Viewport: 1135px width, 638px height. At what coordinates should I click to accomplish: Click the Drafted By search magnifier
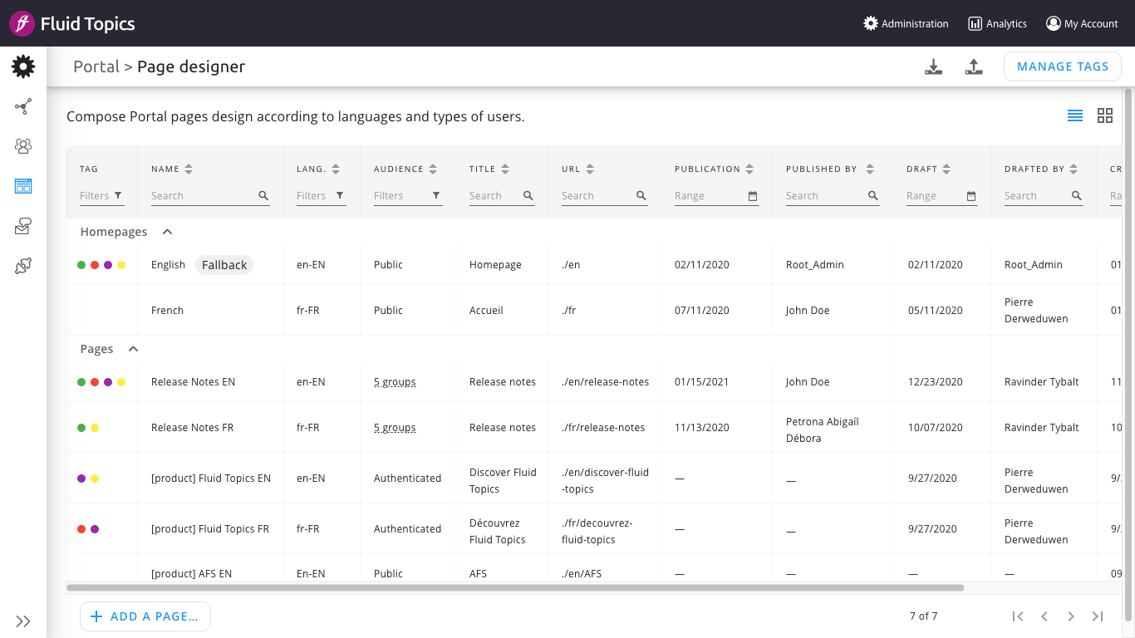pyautogui.click(x=1077, y=196)
